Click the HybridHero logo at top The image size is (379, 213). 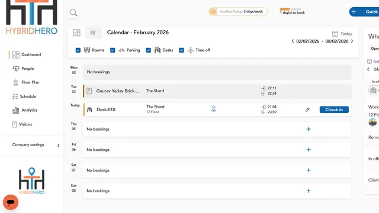point(31,17)
